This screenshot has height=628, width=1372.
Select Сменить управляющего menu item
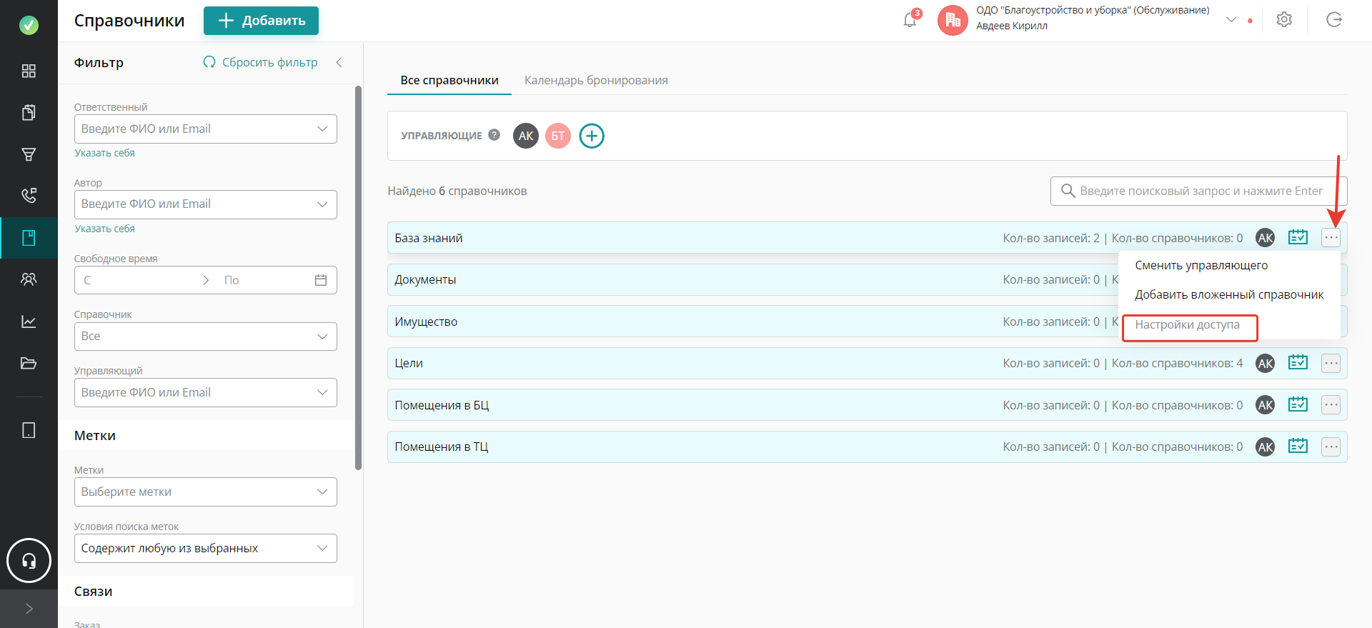click(1201, 265)
